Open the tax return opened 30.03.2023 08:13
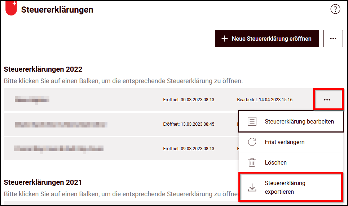Image resolution: width=348 pixels, height=206 pixels. (x=108, y=100)
